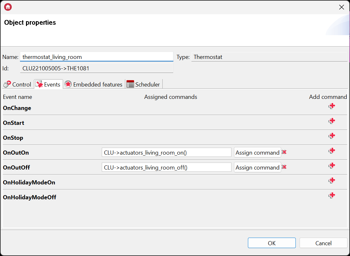This screenshot has width=350, height=256.
Task: Click Assign command for OnOutOn
Action: 257,152
